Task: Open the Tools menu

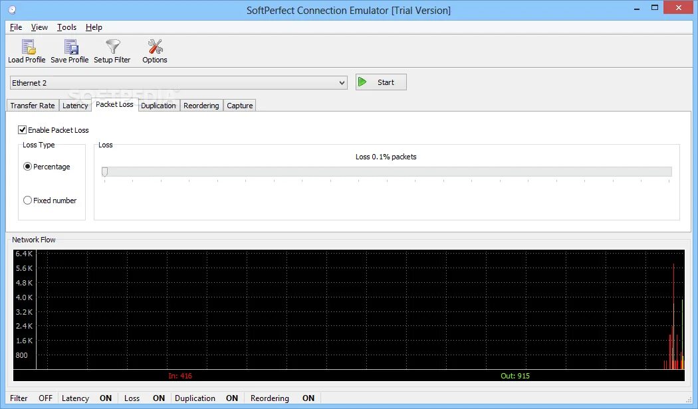Action: [x=66, y=27]
